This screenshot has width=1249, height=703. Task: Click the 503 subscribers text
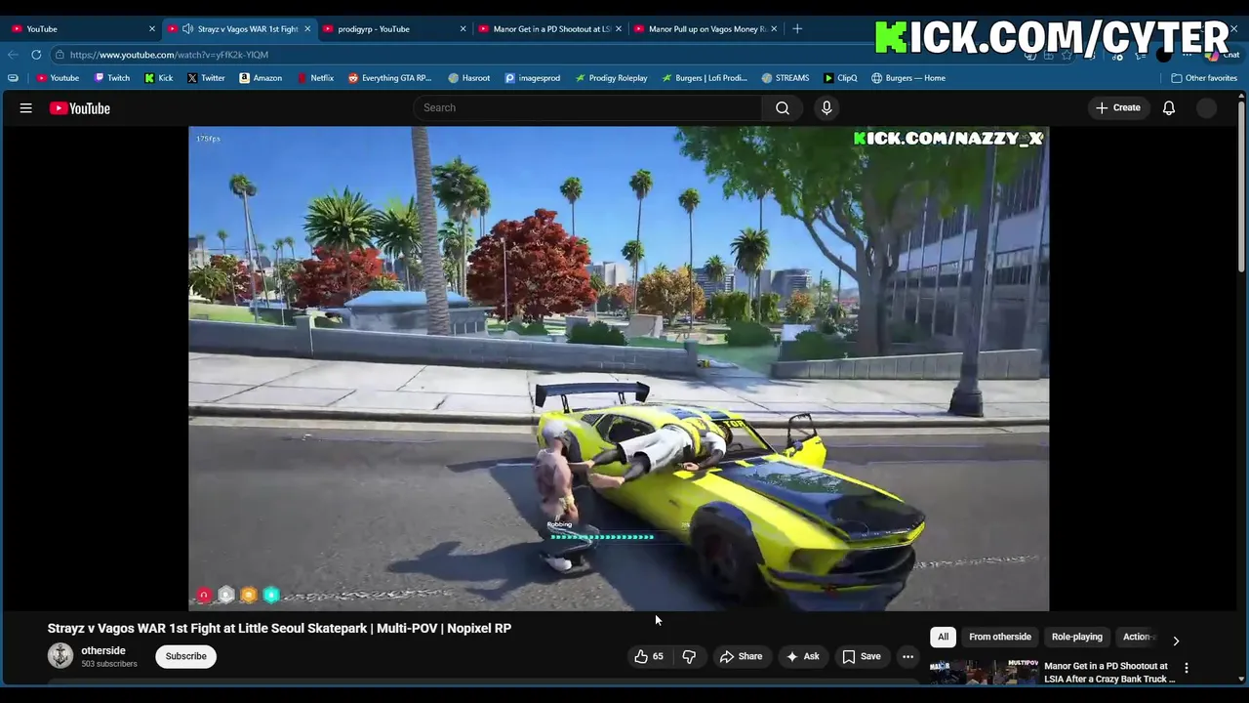point(109,664)
